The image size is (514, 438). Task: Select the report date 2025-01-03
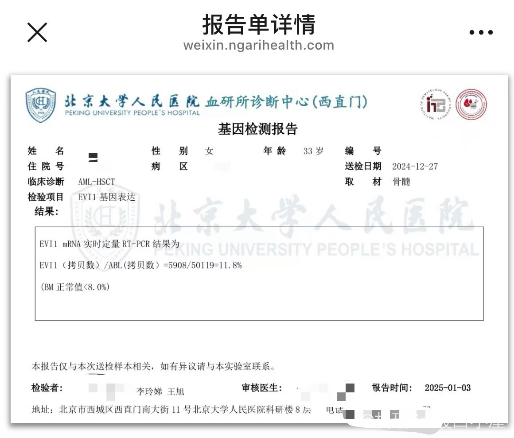(448, 388)
